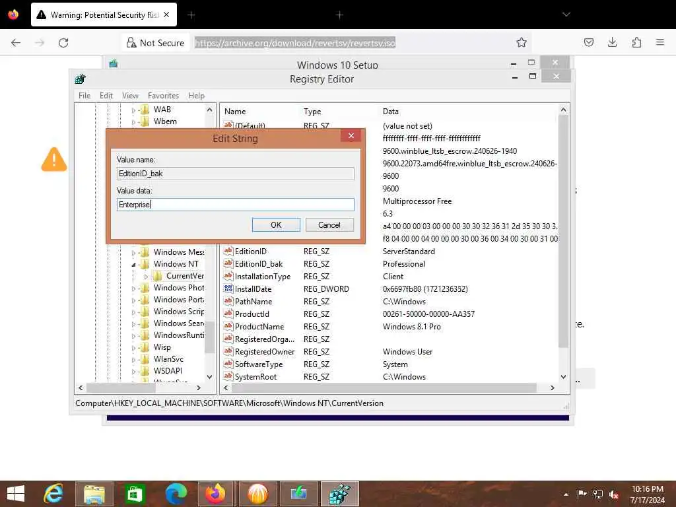The width and height of the screenshot is (676, 507).
Task: Select the ProductName value icon
Action: tap(228, 326)
